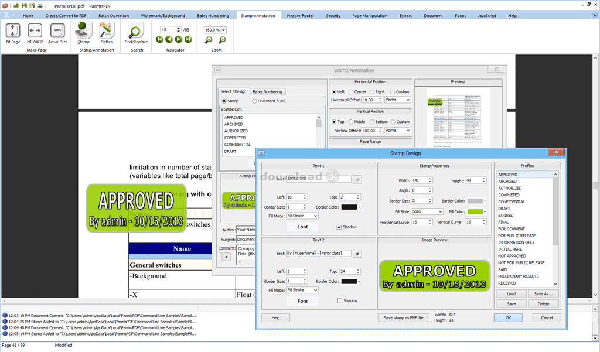Click the Fit Page icon
This screenshot has width=600, height=352.
coord(13,31)
